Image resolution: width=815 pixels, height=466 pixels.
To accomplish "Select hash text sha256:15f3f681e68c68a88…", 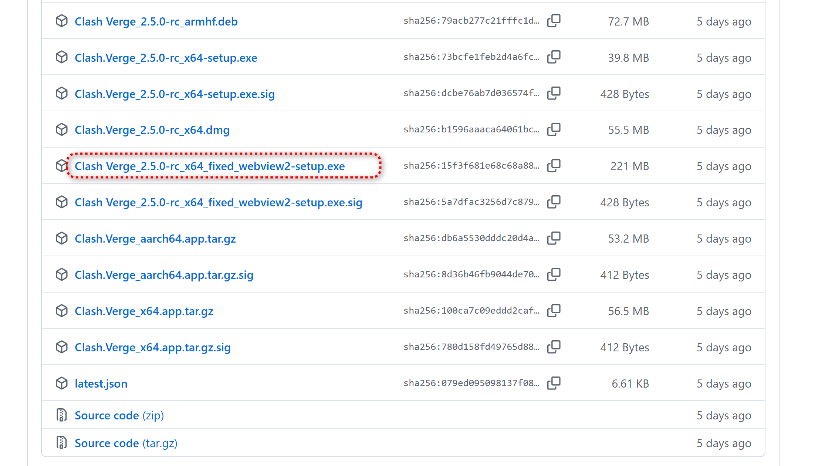I will (471, 166).
